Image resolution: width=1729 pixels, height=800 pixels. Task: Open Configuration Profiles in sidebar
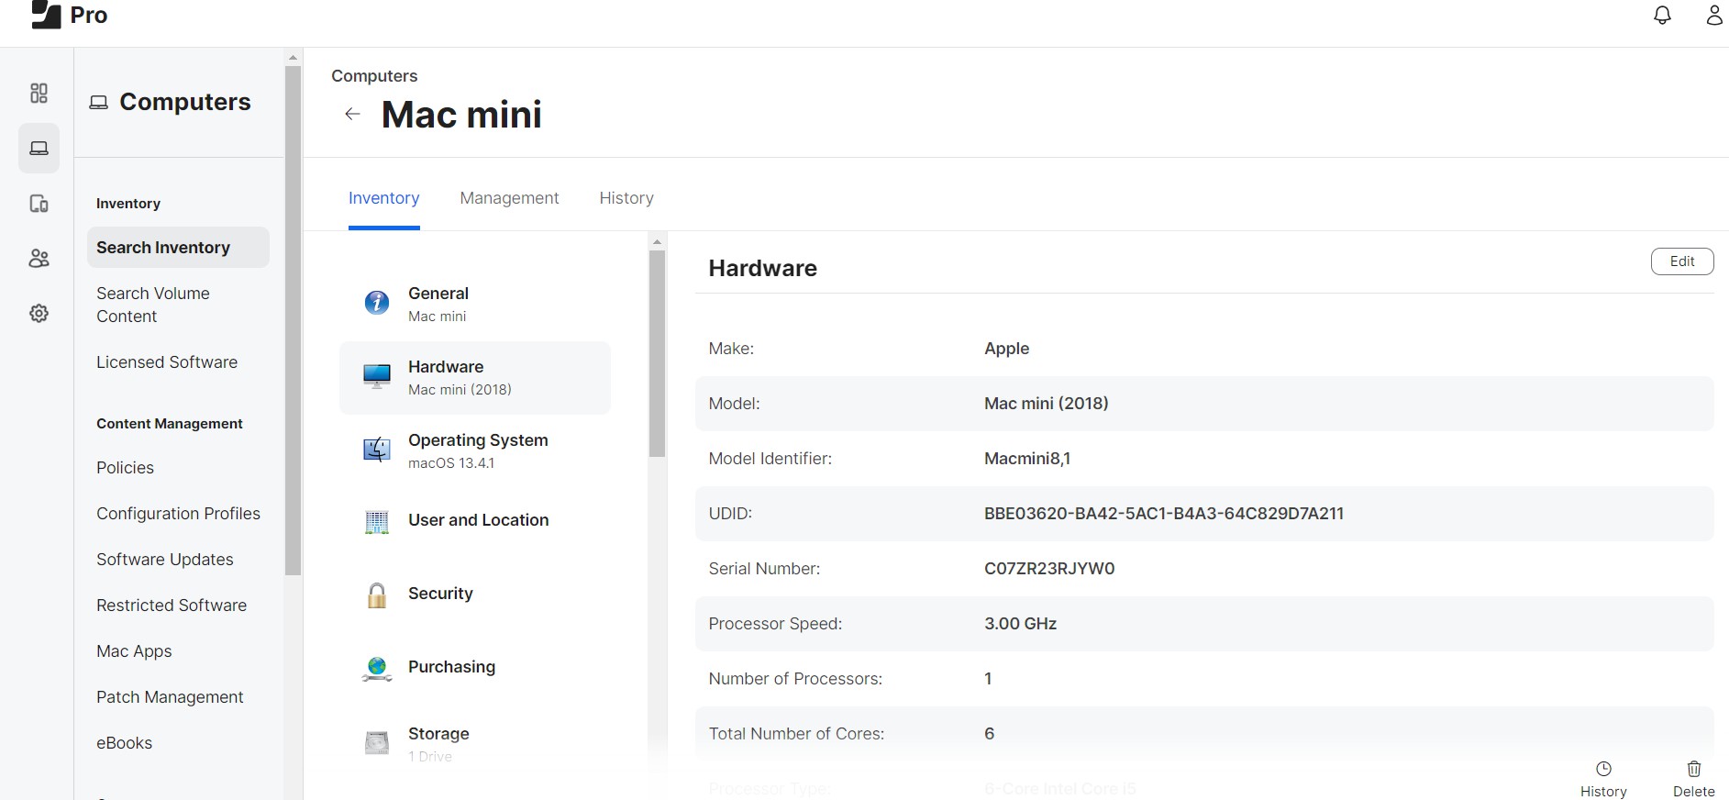pyautogui.click(x=178, y=514)
